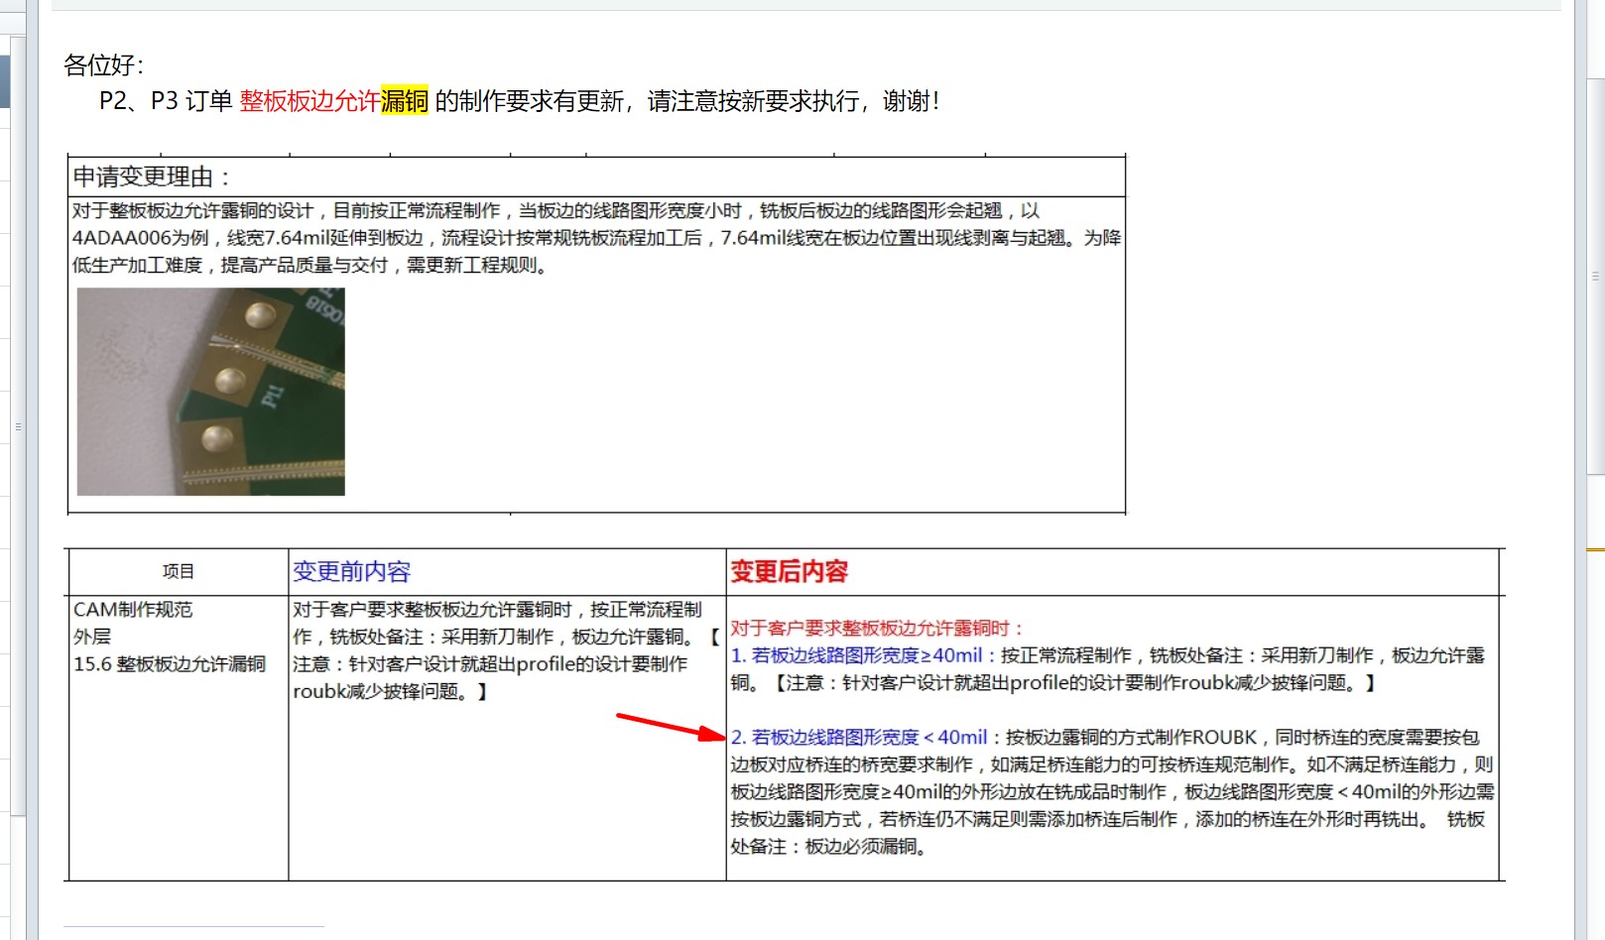Click the red "变更后内容" column header
The image size is (1605, 940).
coord(790,572)
